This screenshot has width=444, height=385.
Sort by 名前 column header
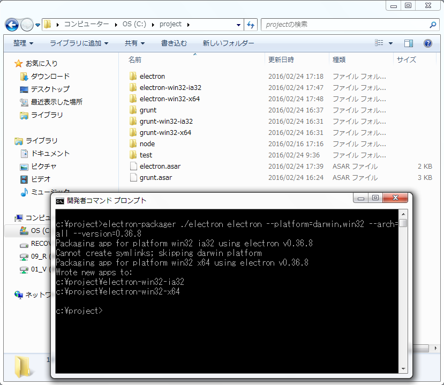(135, 60)
